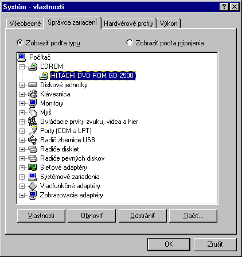
Task: Click the CDROM category disc icon
Action: click(33, 67)
